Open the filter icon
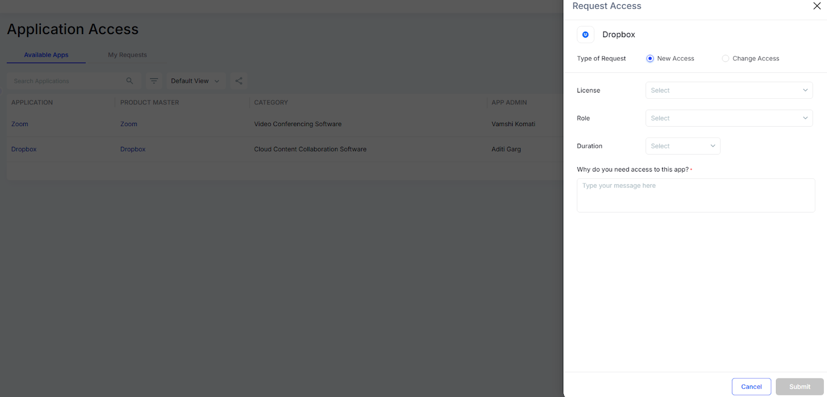Screen dimensions: 827x397 pyautogui.click(x=154, y=81)
